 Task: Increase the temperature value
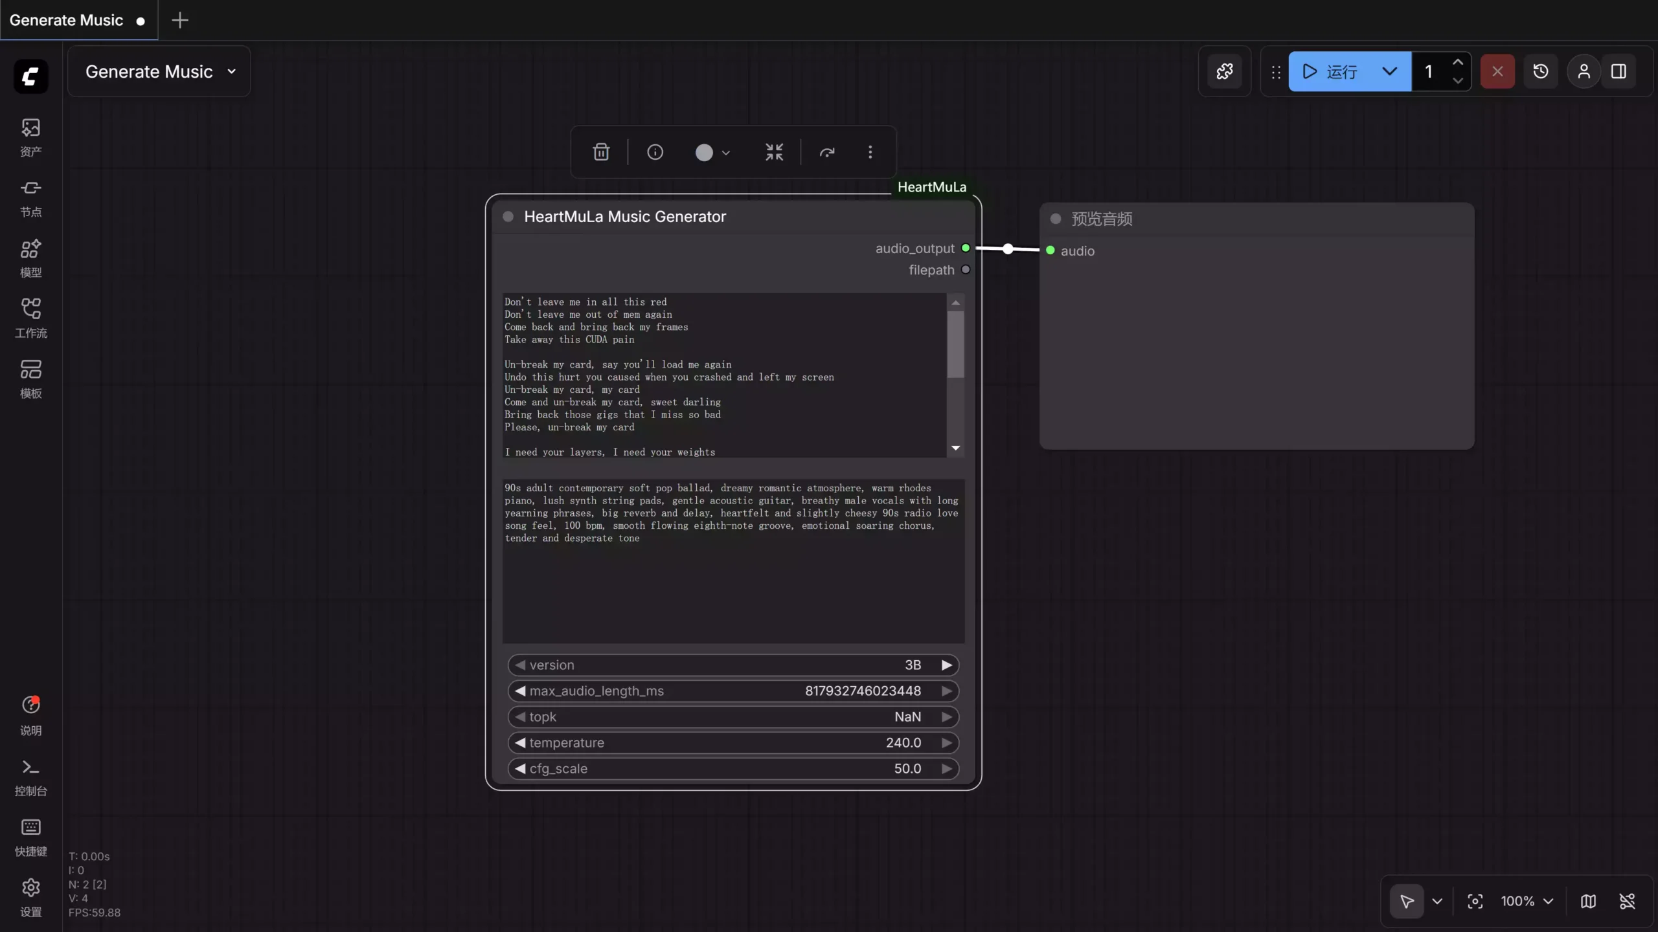tap(946, 743)
